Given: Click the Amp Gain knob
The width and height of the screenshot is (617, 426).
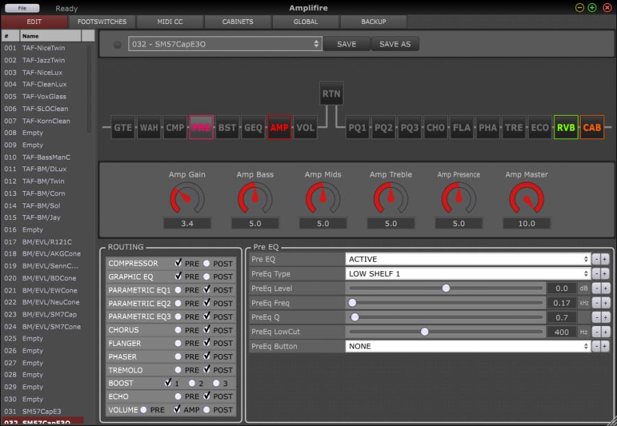Looking at the screenshot, I should coord(187,199).
